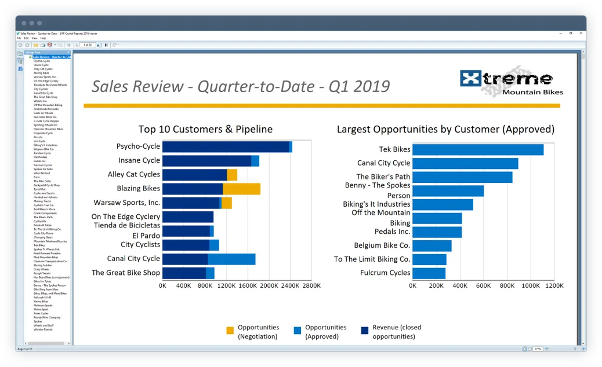Open the Find text binoculars icon

coord(20,68)
